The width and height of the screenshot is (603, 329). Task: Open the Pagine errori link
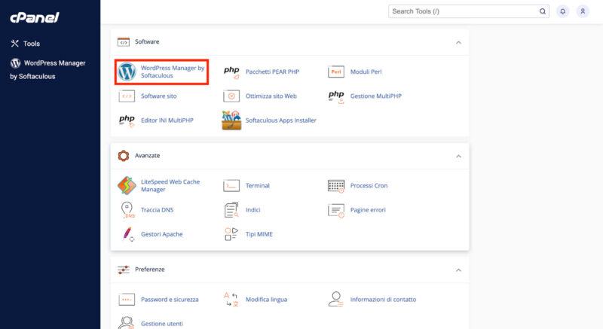coord(368,210)
